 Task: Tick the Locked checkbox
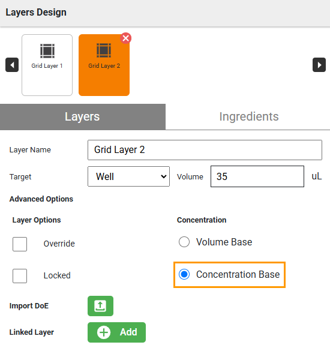(20, 276)
